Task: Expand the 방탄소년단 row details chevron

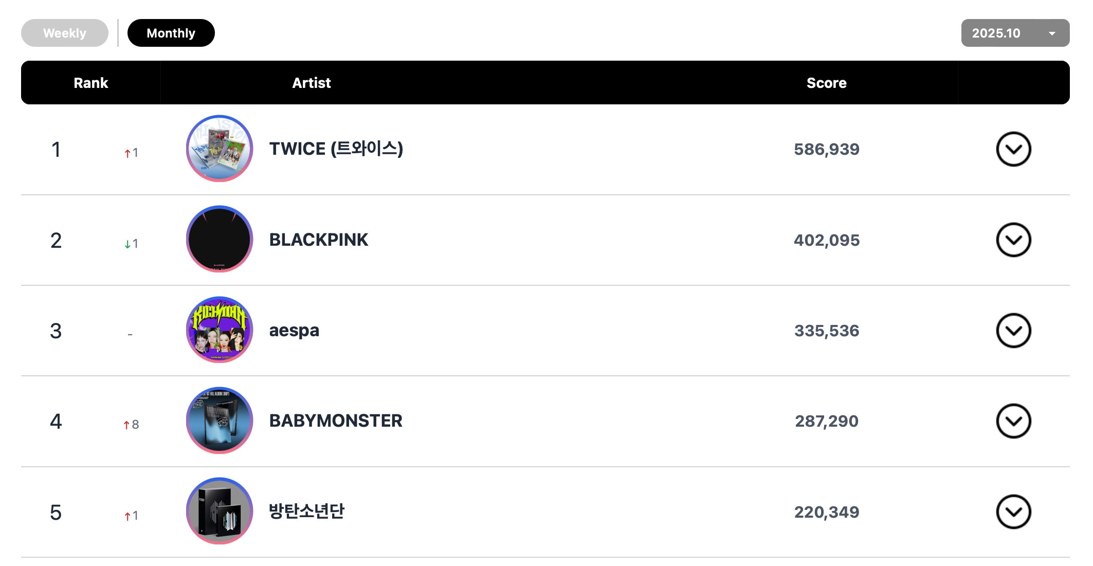Action: coord(1013,512)
